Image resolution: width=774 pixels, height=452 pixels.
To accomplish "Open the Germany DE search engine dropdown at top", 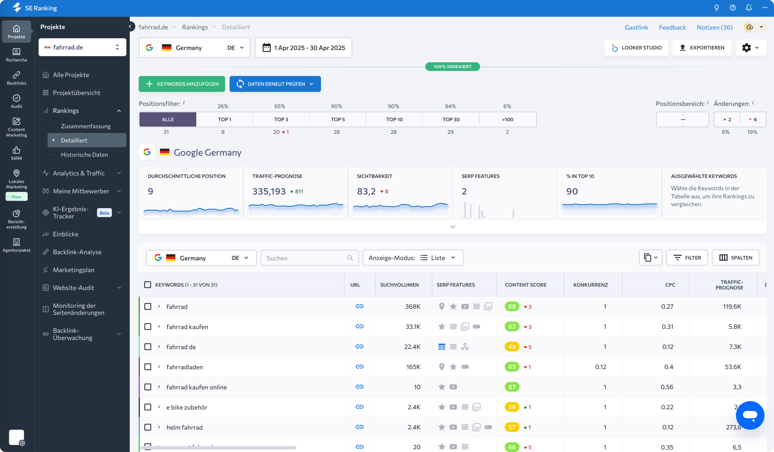I will (194, 47).
